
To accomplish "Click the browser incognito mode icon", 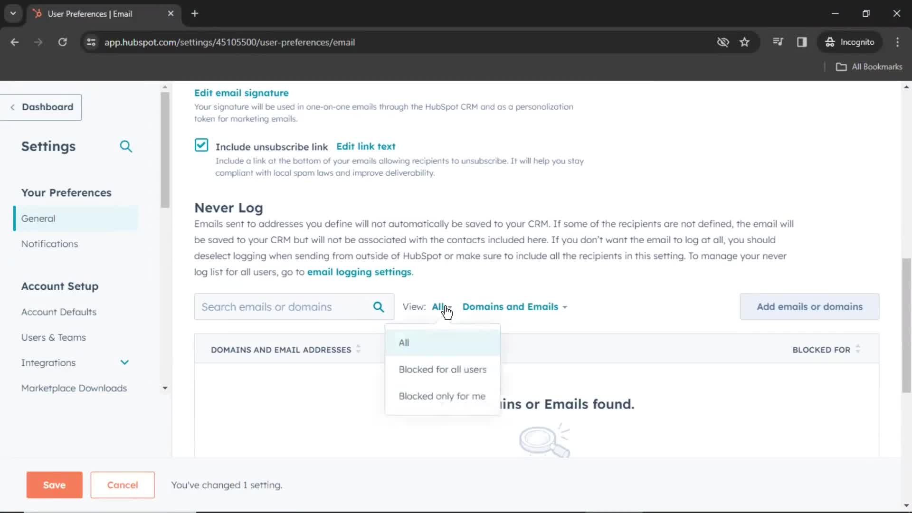I will point(830,42).
